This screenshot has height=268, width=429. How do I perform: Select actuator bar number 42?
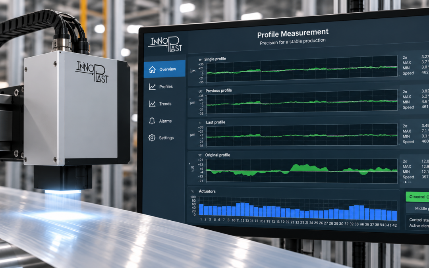click(394, 216)
